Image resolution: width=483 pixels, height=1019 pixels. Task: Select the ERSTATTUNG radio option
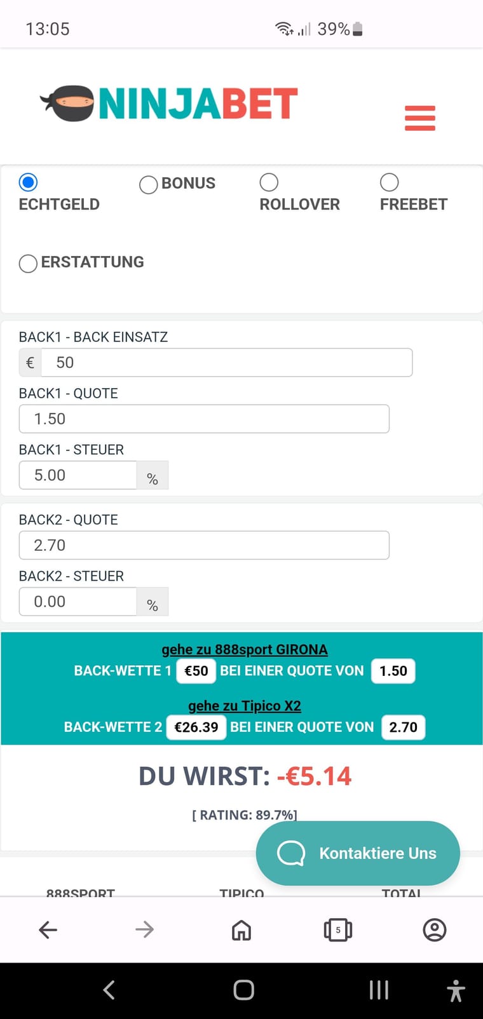[28, 263]
